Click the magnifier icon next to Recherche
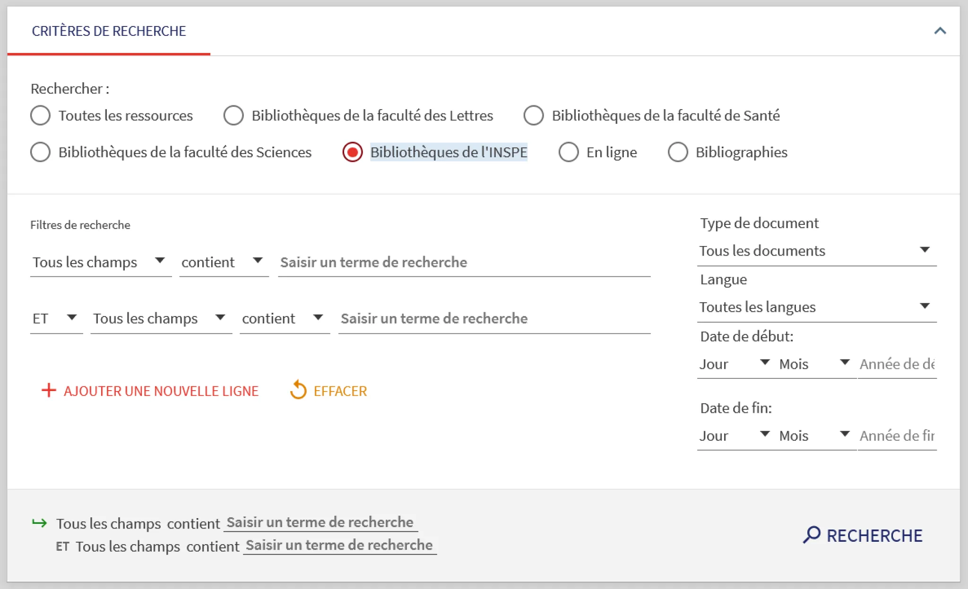968x589 pixels. 811,535
